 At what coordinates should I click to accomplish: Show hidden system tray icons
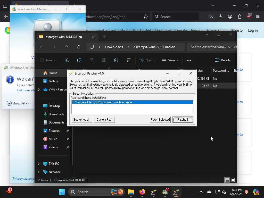coord(201,192)
